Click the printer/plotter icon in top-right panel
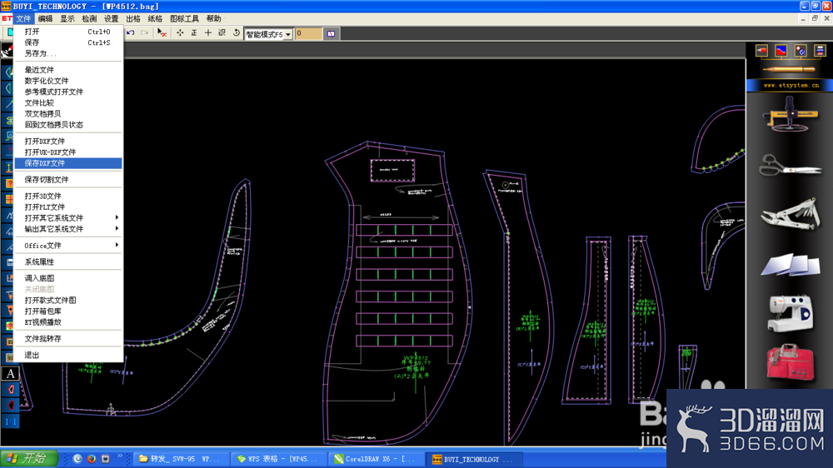The width and height of the screenshot is (833, 468). coord(821,51)
